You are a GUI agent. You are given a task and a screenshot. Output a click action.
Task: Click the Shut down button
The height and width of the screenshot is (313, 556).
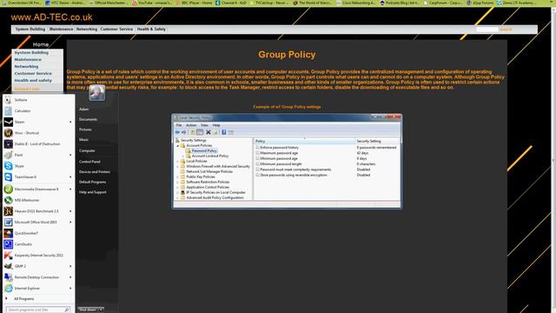tap(88, 310)
